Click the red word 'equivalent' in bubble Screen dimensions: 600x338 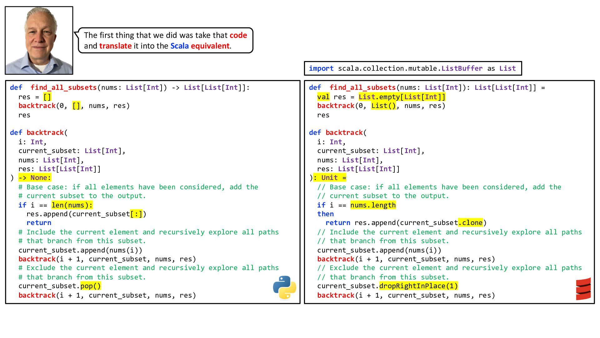[x=210, y=46]
